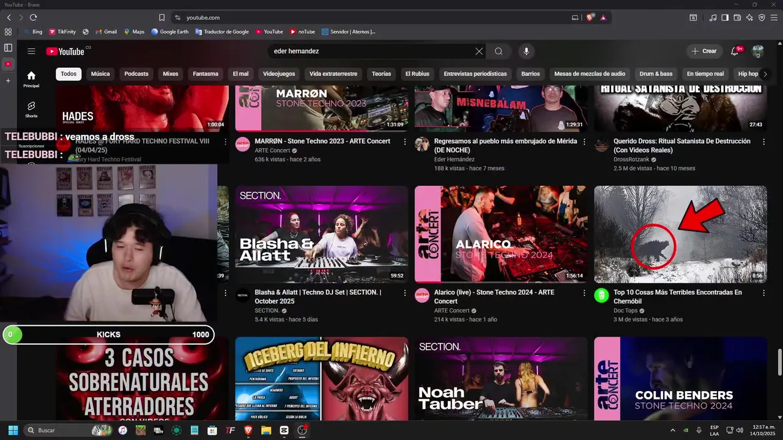
Task: Open the Windows Start button
Action: (13, 430)
